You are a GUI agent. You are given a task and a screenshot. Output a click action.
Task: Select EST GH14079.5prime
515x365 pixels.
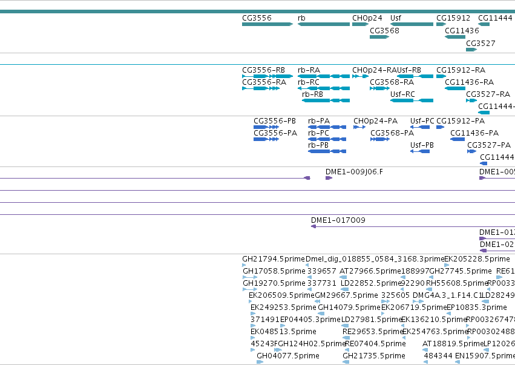(x=321, y=314)
